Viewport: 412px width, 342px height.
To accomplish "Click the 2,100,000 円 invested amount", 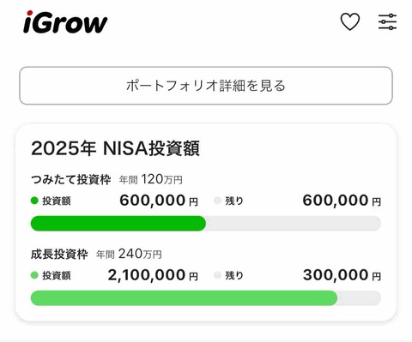I will pos(153,275).
